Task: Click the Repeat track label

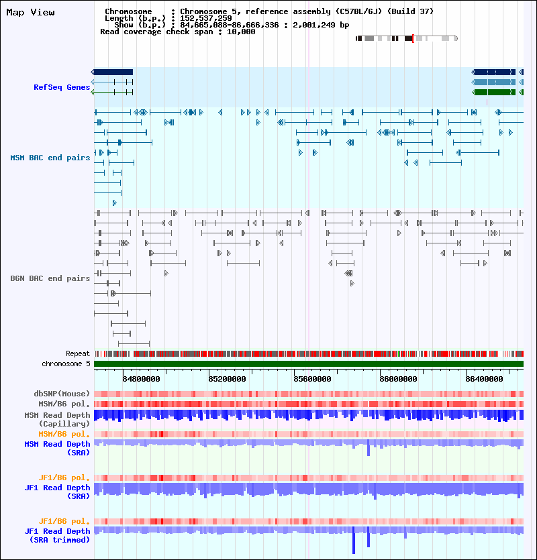Action: coord(78,353)
